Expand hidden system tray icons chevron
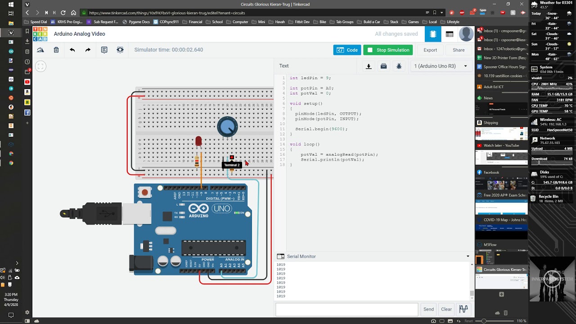This screenshot has width=576, height=324. [17, 263]
